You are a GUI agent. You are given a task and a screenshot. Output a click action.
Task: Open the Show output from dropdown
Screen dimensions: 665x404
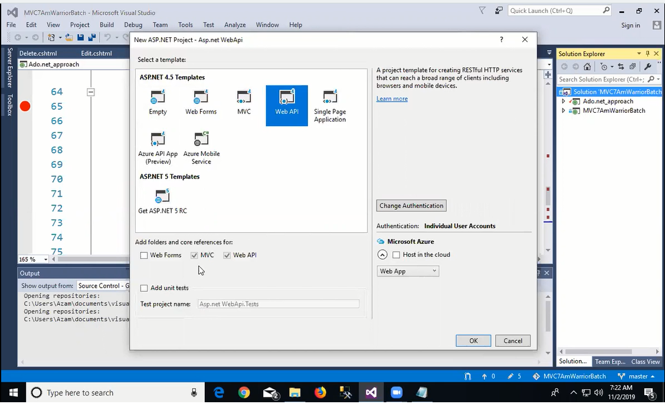tap(103, 286)
